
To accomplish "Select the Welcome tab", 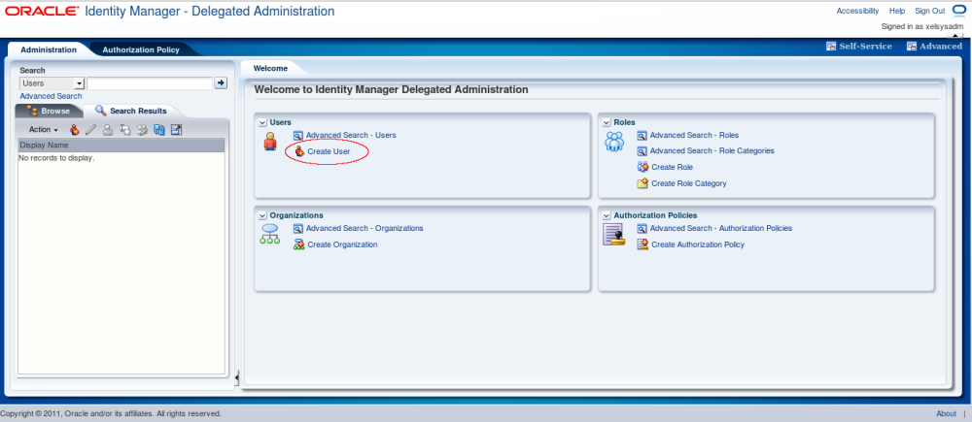I will pos(270,68).
